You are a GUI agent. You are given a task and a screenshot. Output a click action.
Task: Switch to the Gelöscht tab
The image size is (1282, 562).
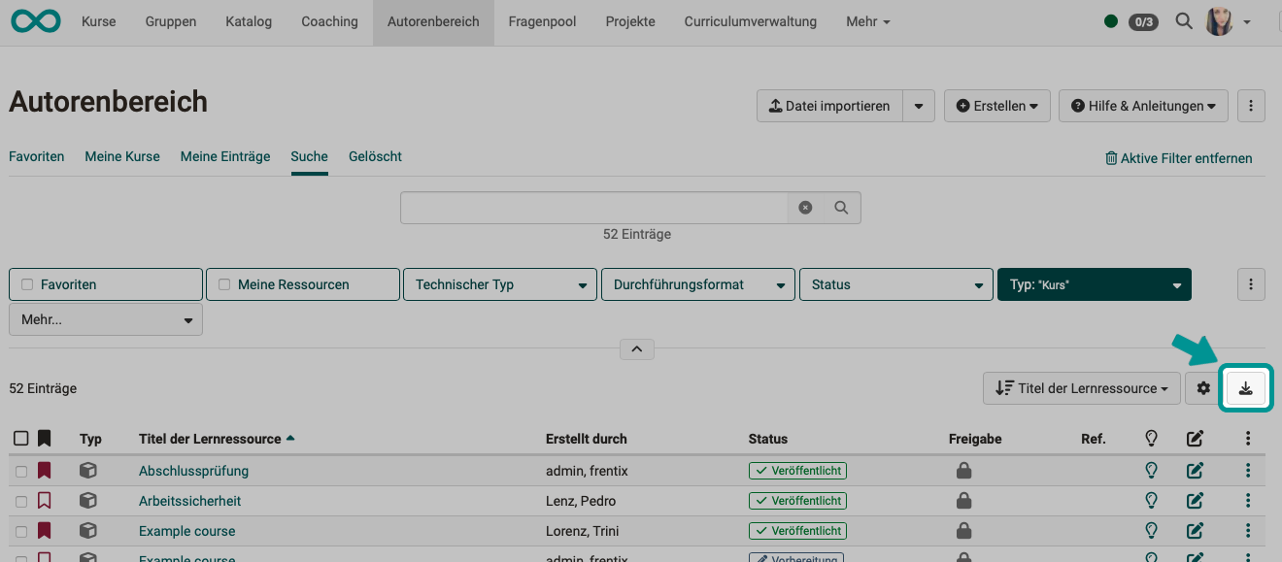pyautogui.click(x=375, y=156)
